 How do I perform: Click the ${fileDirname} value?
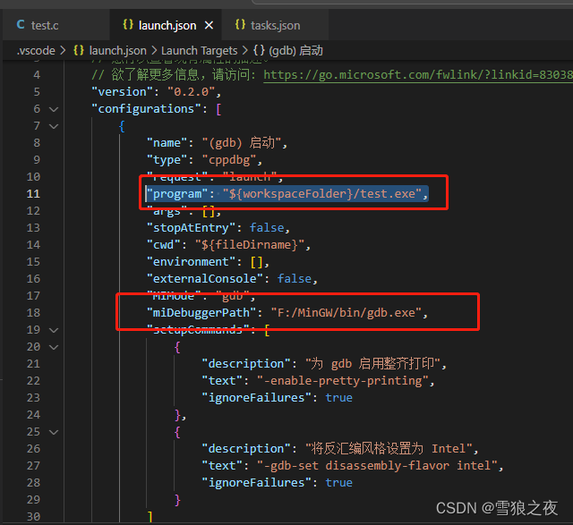pyautogui.click(x=250, y=244)
